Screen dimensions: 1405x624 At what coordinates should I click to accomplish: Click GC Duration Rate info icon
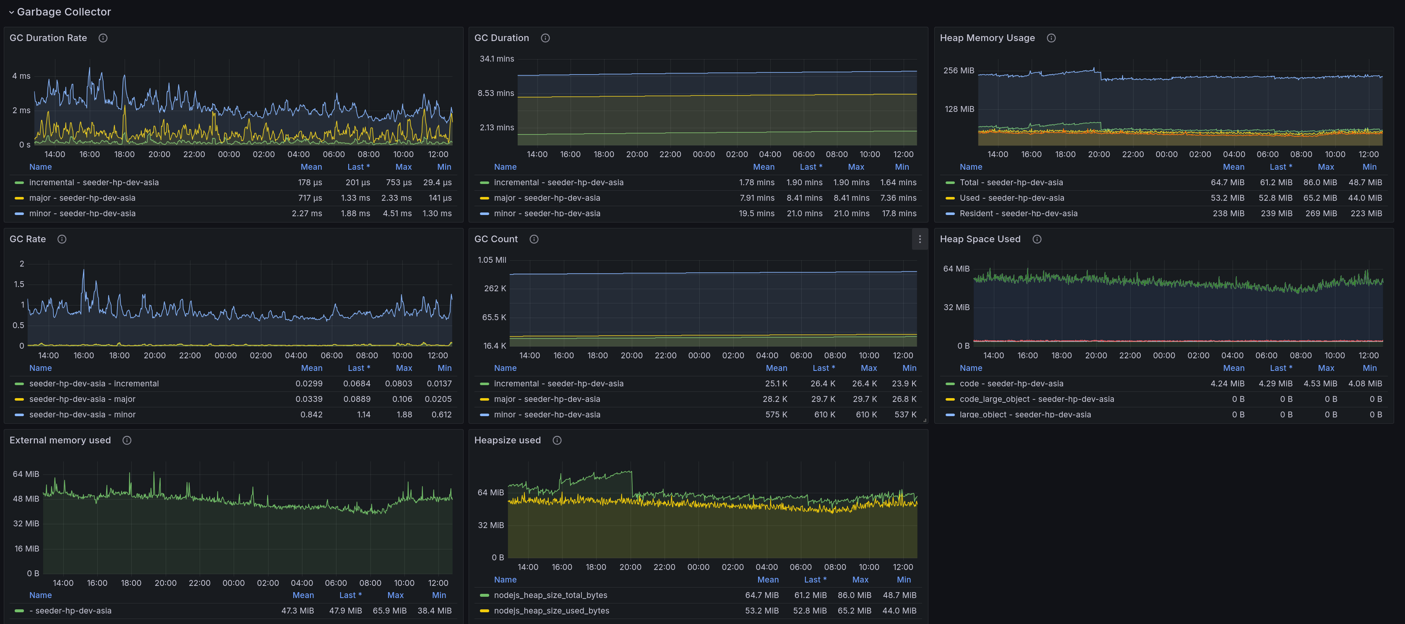(x=102, y=38)
